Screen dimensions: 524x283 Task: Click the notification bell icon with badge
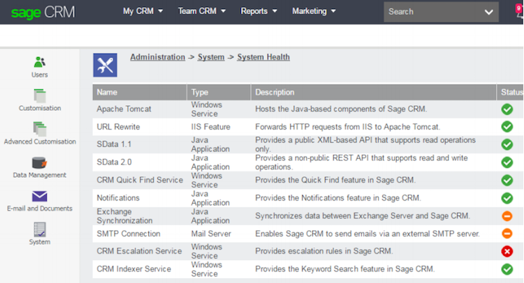519,11
